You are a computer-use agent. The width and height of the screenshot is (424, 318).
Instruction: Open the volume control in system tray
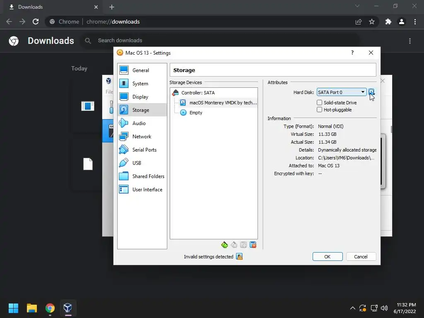pyautogui.click(x=384, y=308)
